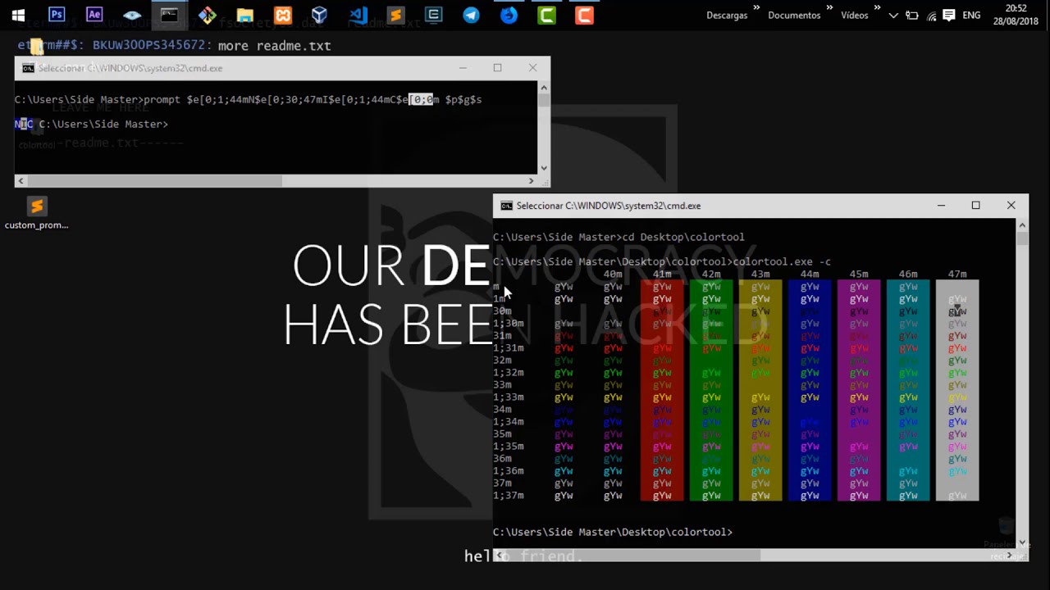Click scroll-up arrow in colortool cmd window

pyautogui.click(x=1022, y=226)
